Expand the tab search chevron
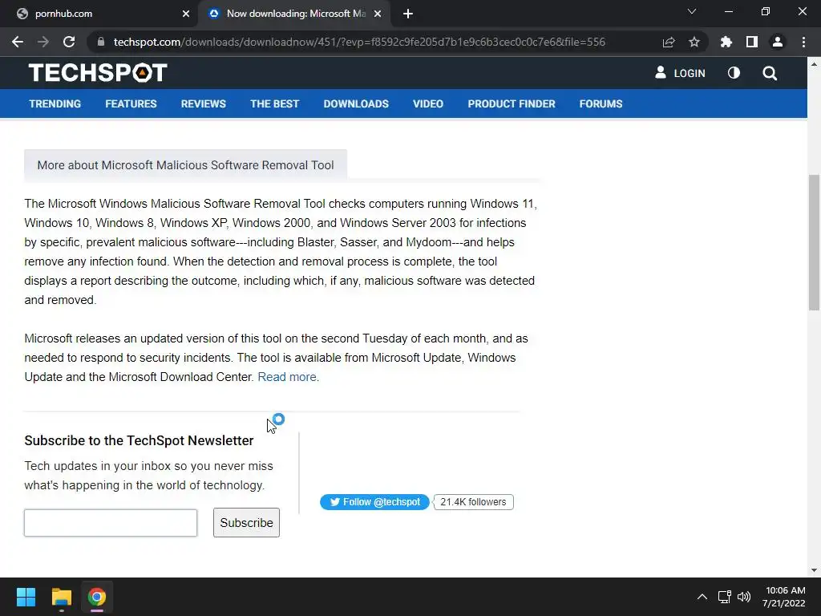Screen dimensions: 821x616 [x=692, y=11]
